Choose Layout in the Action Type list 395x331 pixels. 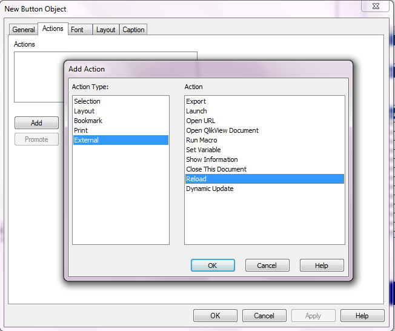click(x=121, y=111)
